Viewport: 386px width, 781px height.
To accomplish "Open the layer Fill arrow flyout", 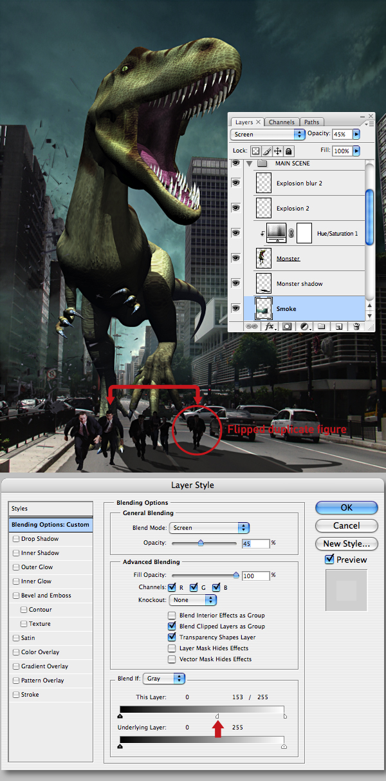I will [356, 151].
